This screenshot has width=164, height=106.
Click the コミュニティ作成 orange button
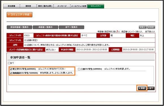[x=20, y=14]
